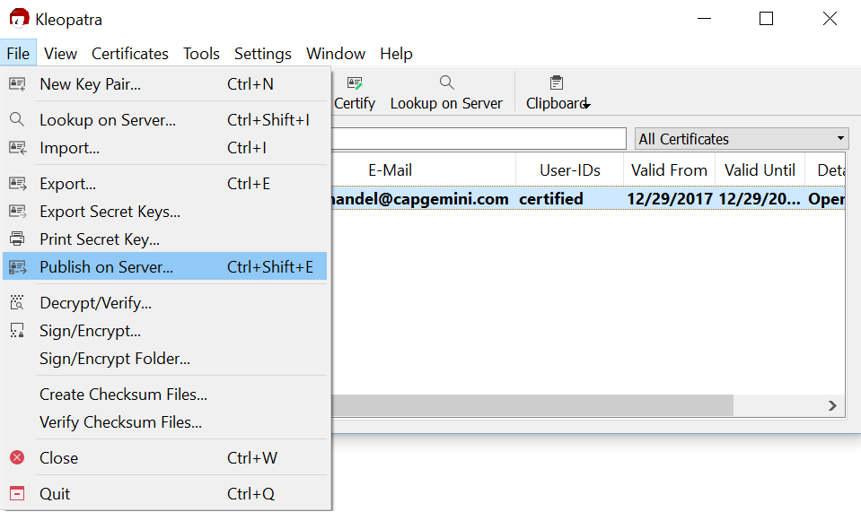This screenshot has height=512, width=861.
Task: Click the Quit menu icon
Action: pyautogui.click(x=17, y=494)
